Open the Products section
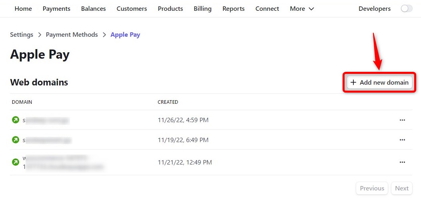The height and width of the screenshot is (202, 421). click(x=170, y=8)
